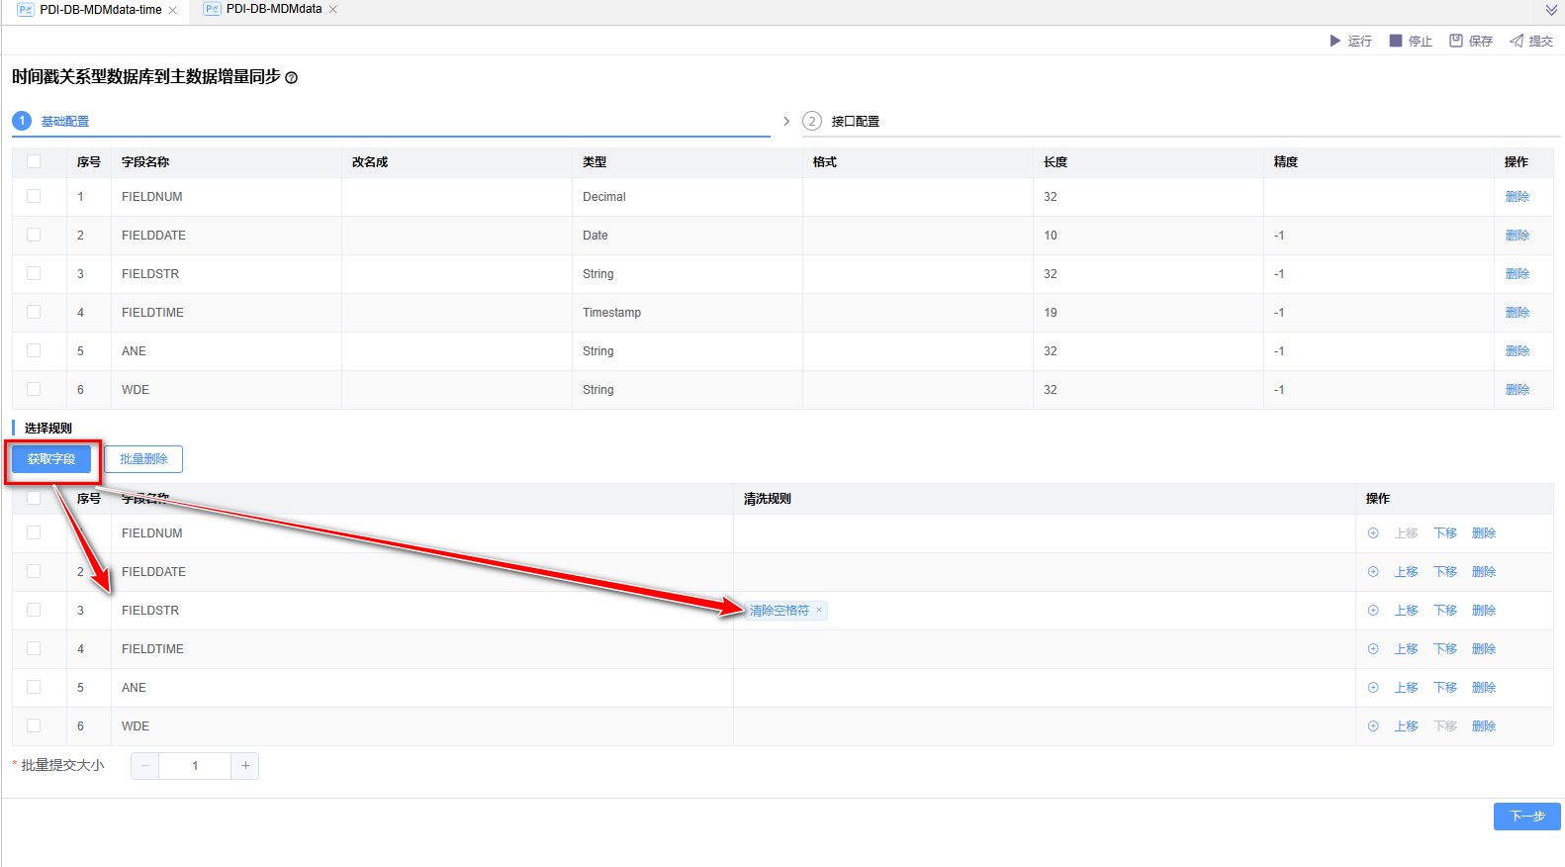Viewport: 1565px width, 867px height.
Task: Check the FIELDSTR row checkbox in the upper table
Action: click(x=34, y=273)
